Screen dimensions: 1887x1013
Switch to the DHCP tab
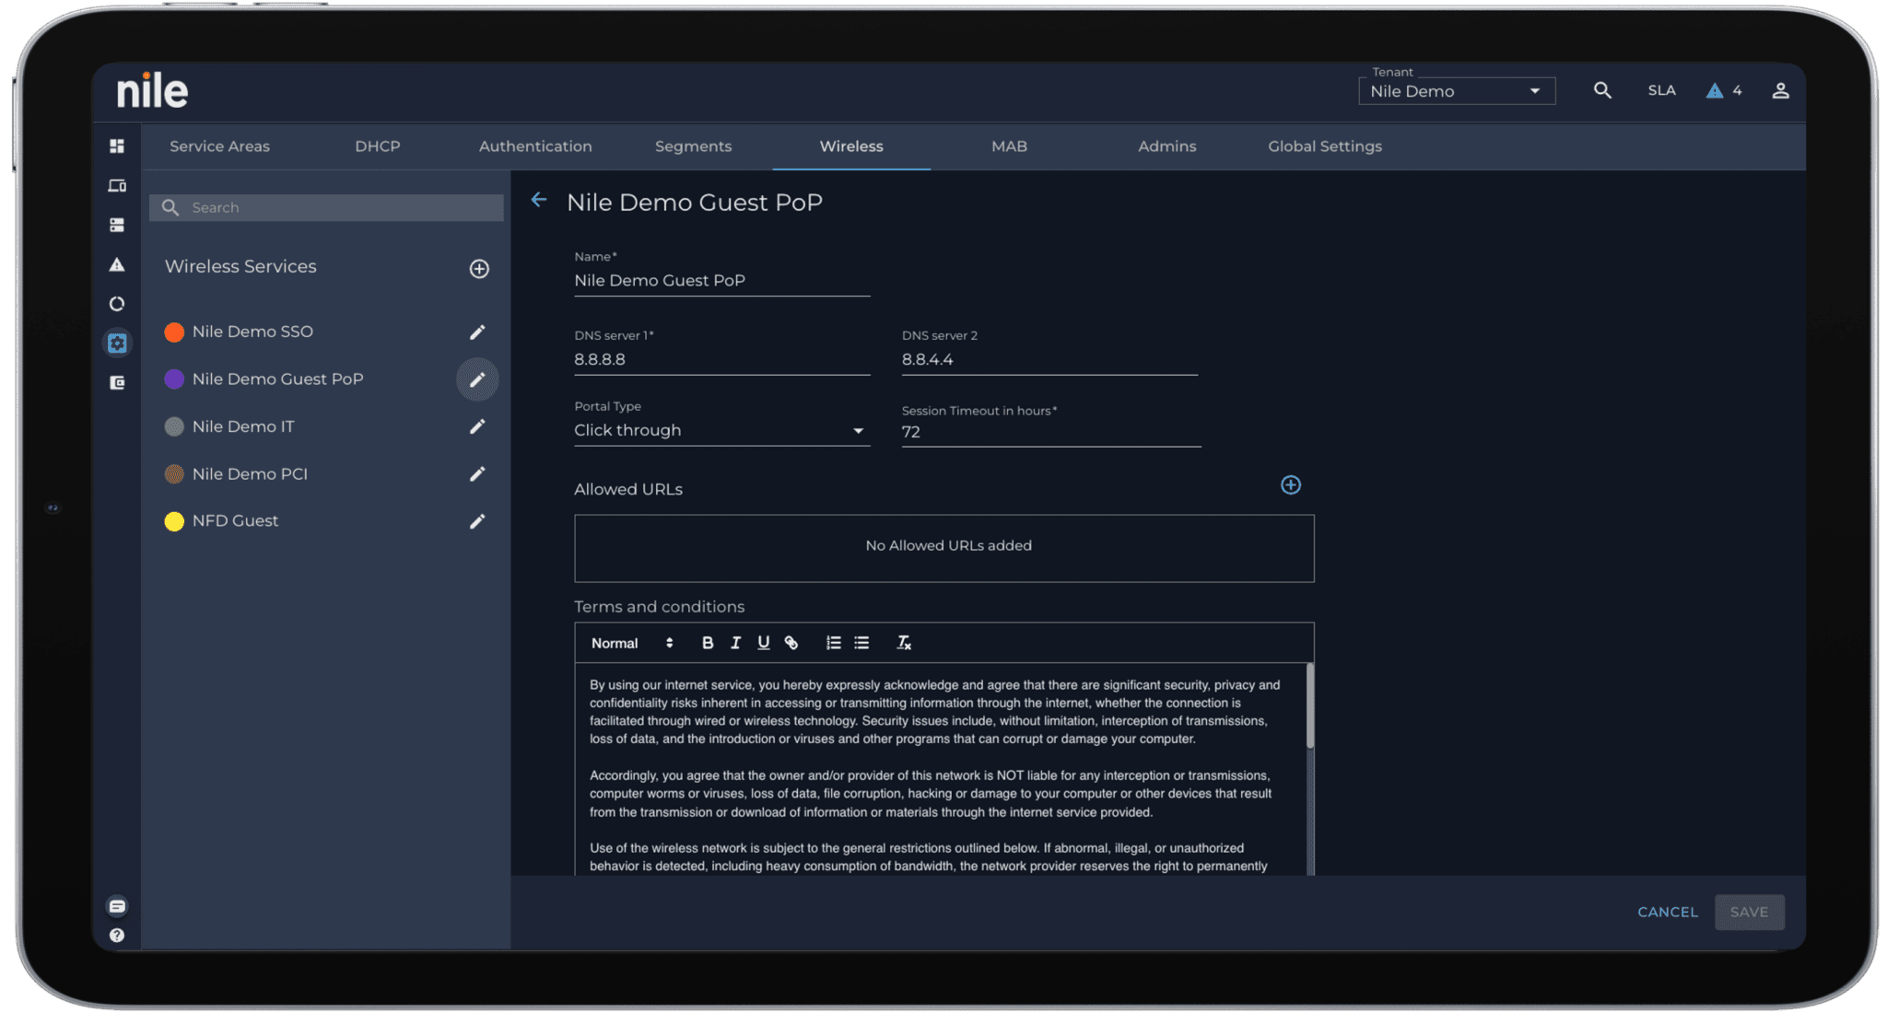click(x=378, y=146)
